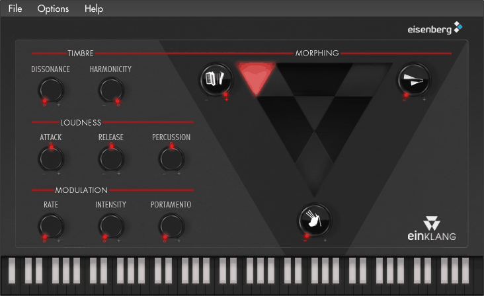
Task: Click the plus mark under Attack knob
Action: coord(59,174)
